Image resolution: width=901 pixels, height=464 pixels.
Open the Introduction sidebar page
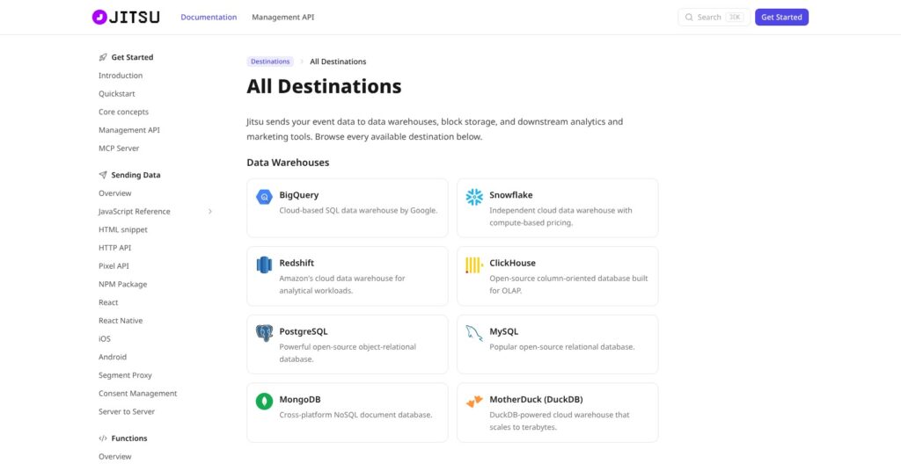pyautogui.click(x=121, y=76)
